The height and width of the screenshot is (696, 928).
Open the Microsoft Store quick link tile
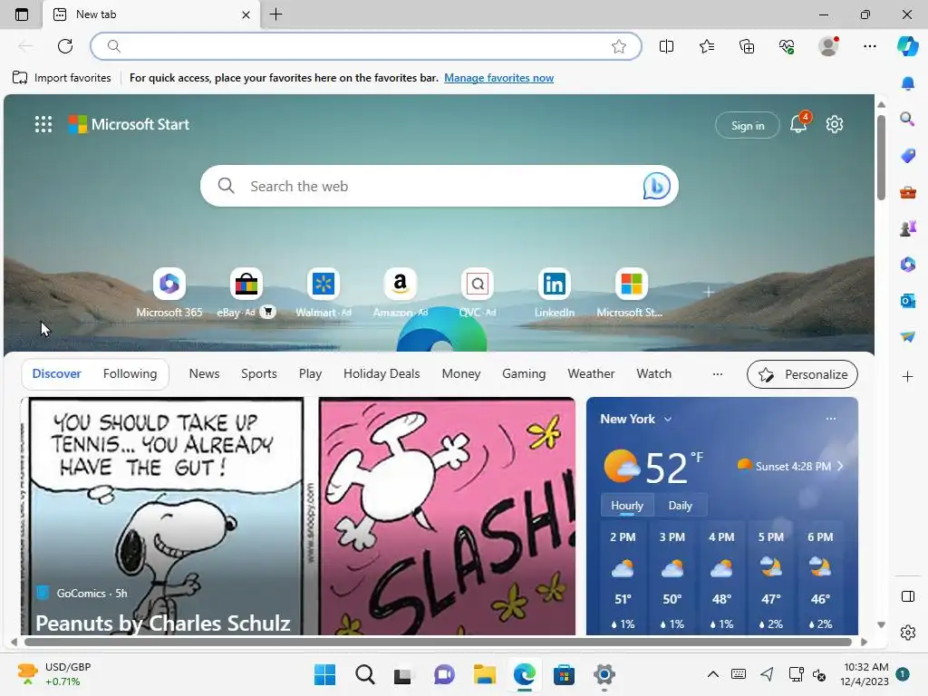pos(631,293)
